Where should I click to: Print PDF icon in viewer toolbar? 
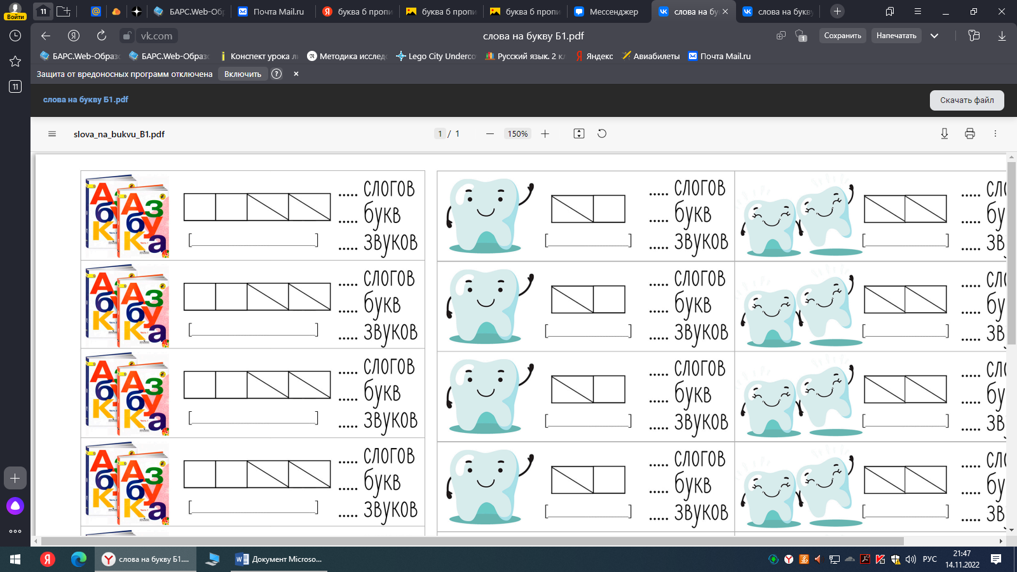tap(970, 133)
